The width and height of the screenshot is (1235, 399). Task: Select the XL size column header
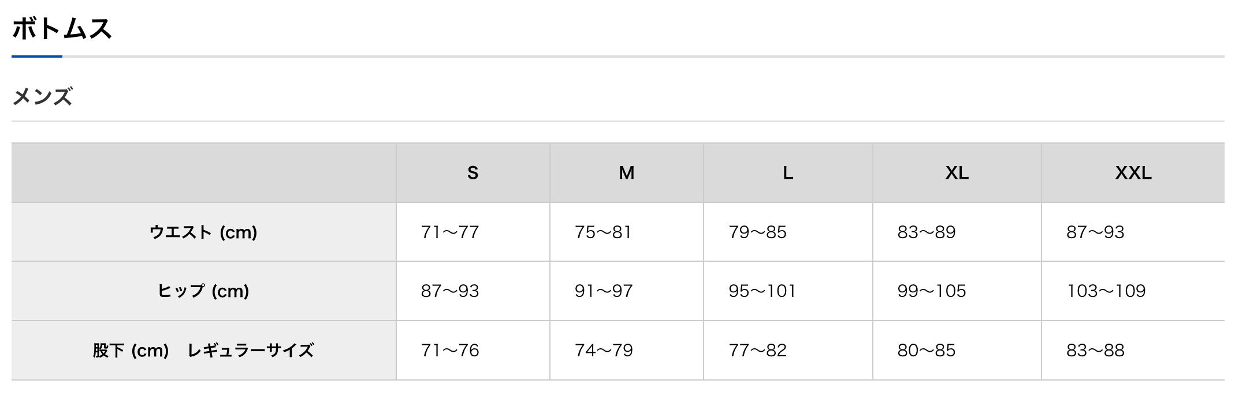(x=957, y=173)
